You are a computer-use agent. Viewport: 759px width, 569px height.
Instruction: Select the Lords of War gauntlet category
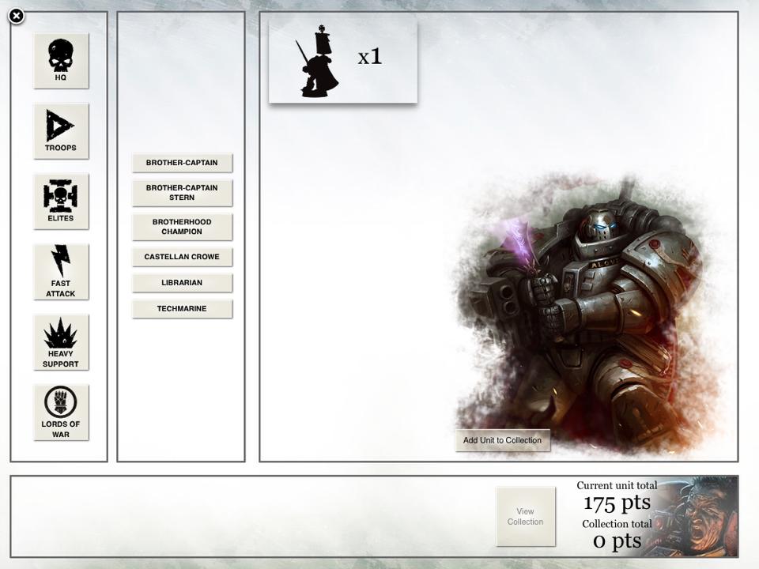(x=61, y=413)
